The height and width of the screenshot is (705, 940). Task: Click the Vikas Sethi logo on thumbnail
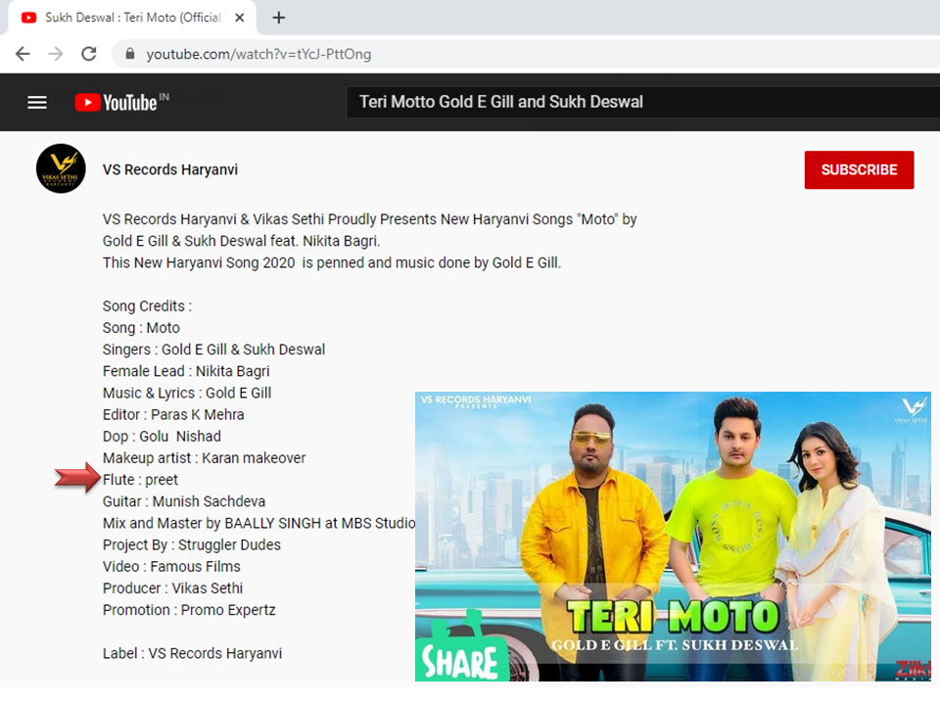(912, 408)
